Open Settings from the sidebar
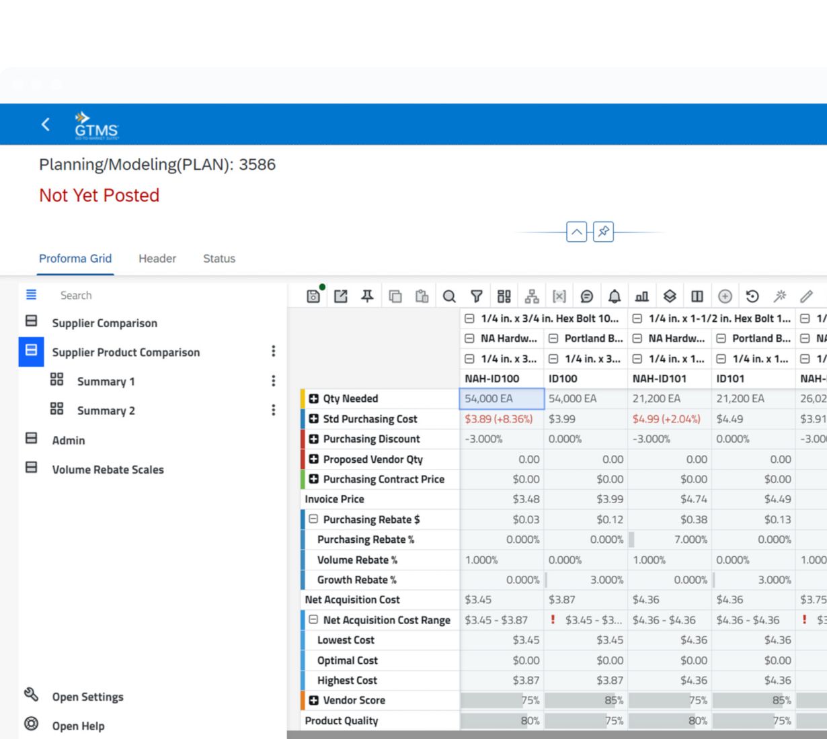 pyautogui.click(x=87, y=697)
